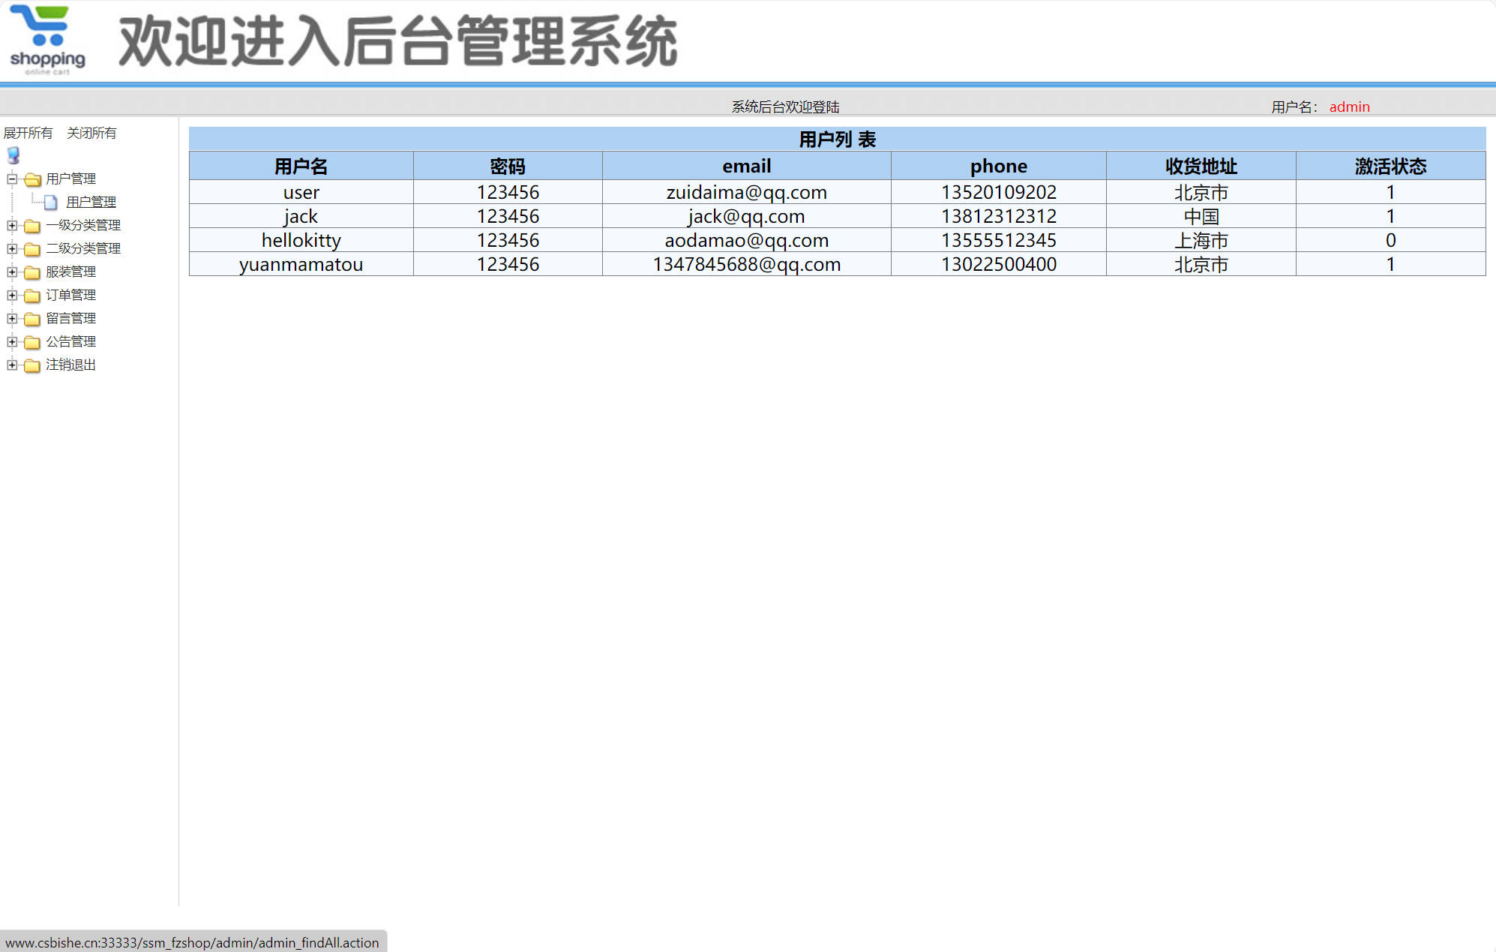
Task: Expand the 留言管理 tree node
Action: (10, 318)
